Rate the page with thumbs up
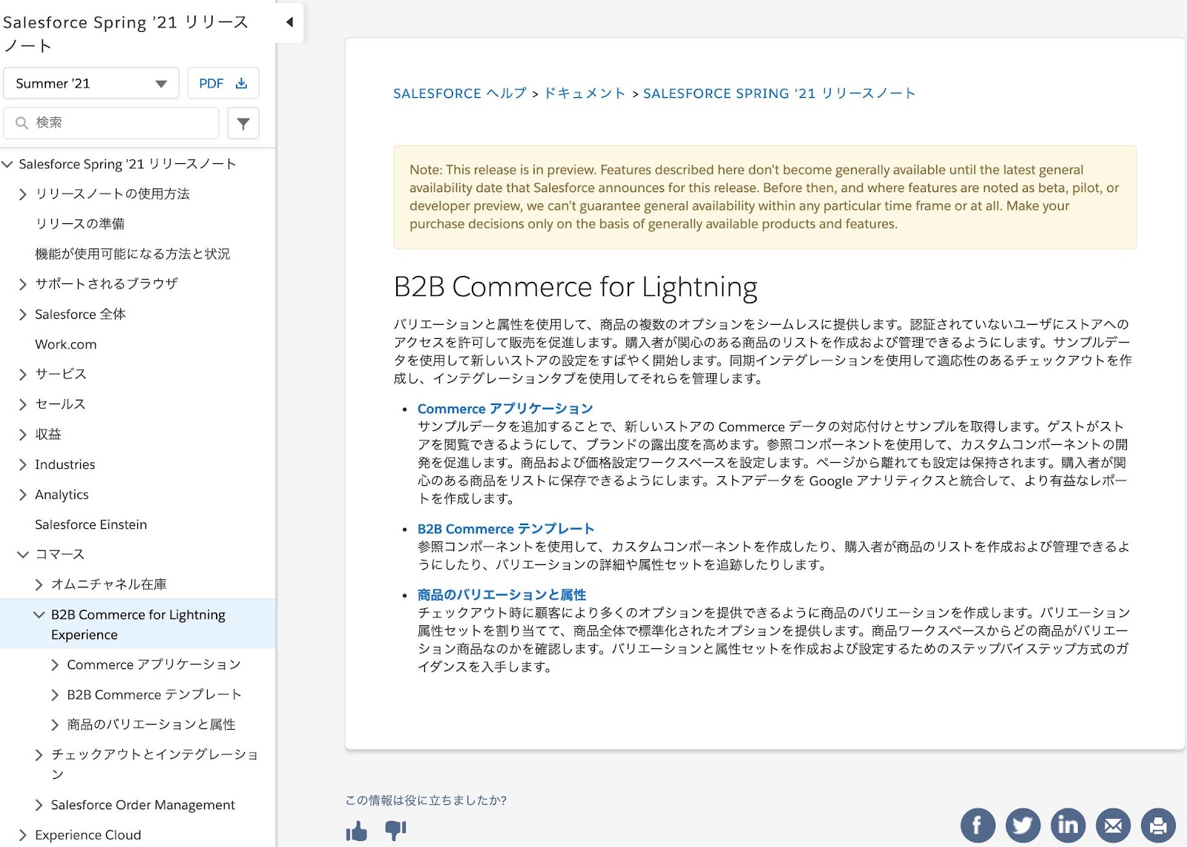The height and width of the screenshot is (847, 1187). (357, 831)
